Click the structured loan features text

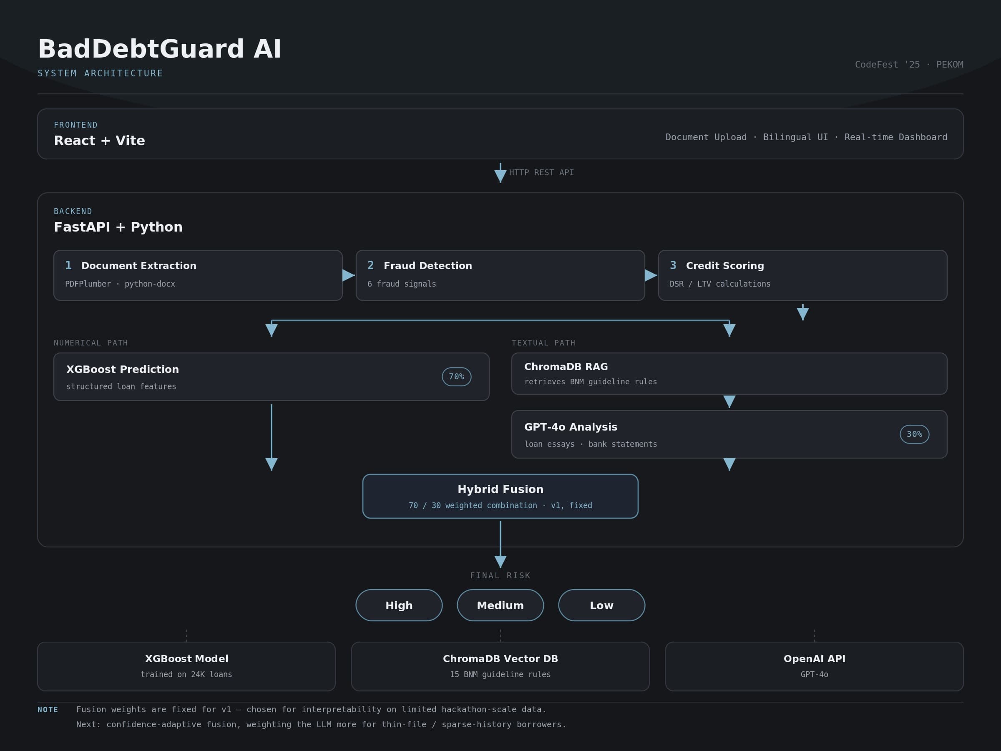tap(121, 387)
